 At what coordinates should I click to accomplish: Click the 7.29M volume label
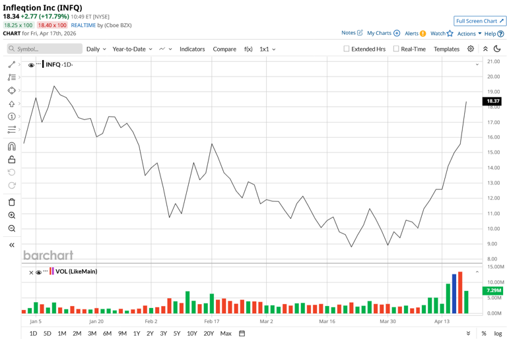(x=492, y=290)
